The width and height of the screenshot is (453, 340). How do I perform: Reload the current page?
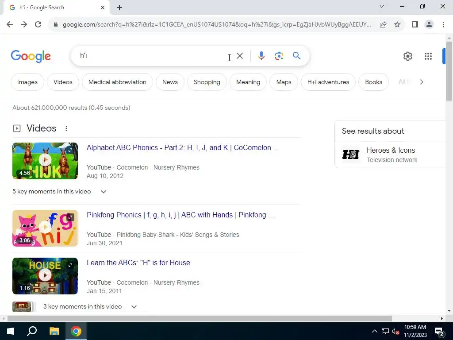coord(38,25)
